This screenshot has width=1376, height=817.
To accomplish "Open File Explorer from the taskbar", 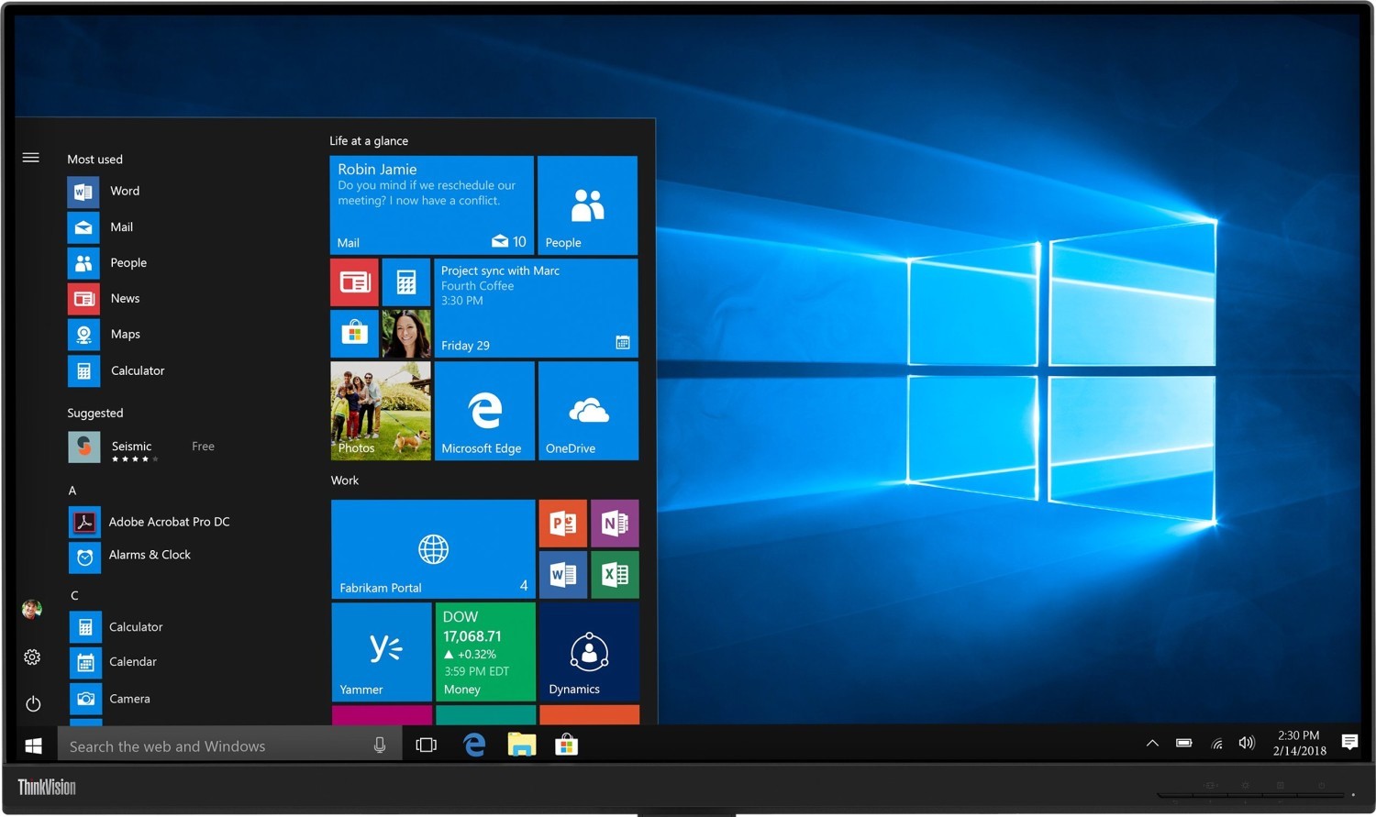I will (x=521, y=745).
